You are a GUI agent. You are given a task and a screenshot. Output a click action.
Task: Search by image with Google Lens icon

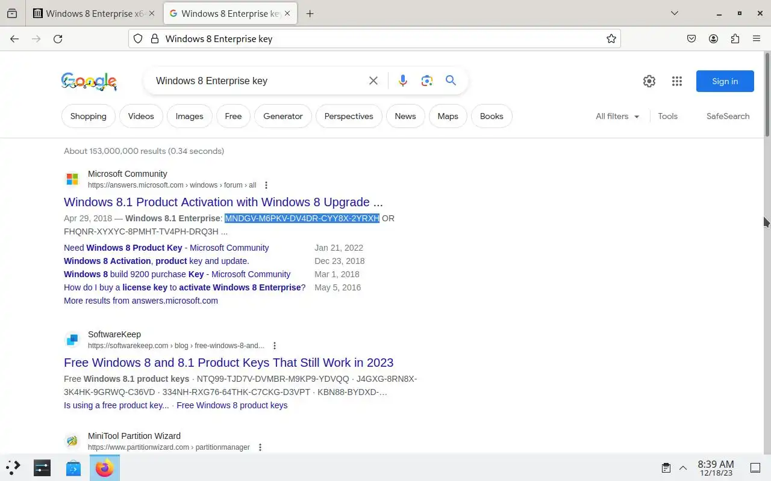427,81
